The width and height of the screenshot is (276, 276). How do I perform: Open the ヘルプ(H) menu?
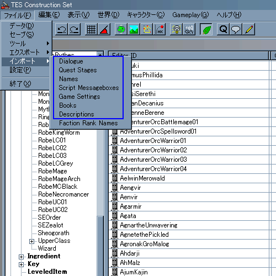[x=229, y=15]
